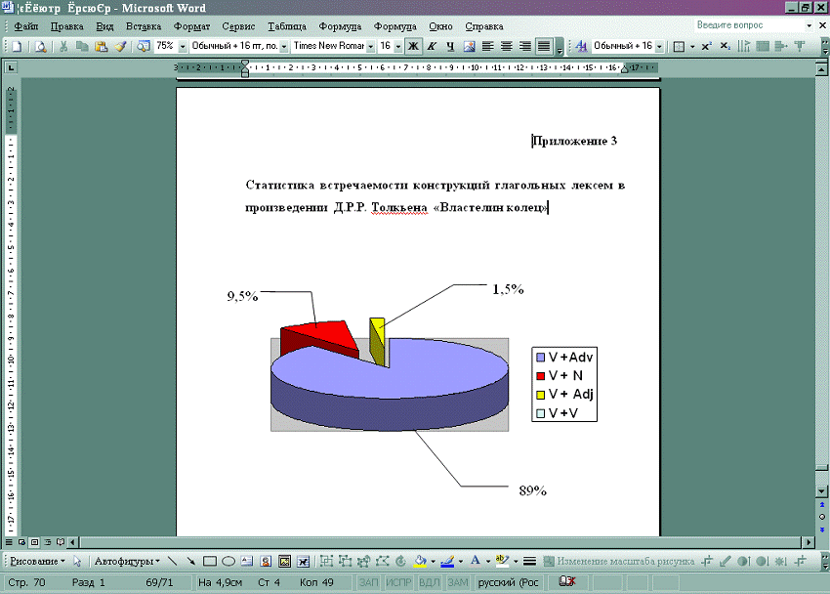Open the Таблица menu
The height and width of the screenshot is (594, 830).
[x=286, y=26]
